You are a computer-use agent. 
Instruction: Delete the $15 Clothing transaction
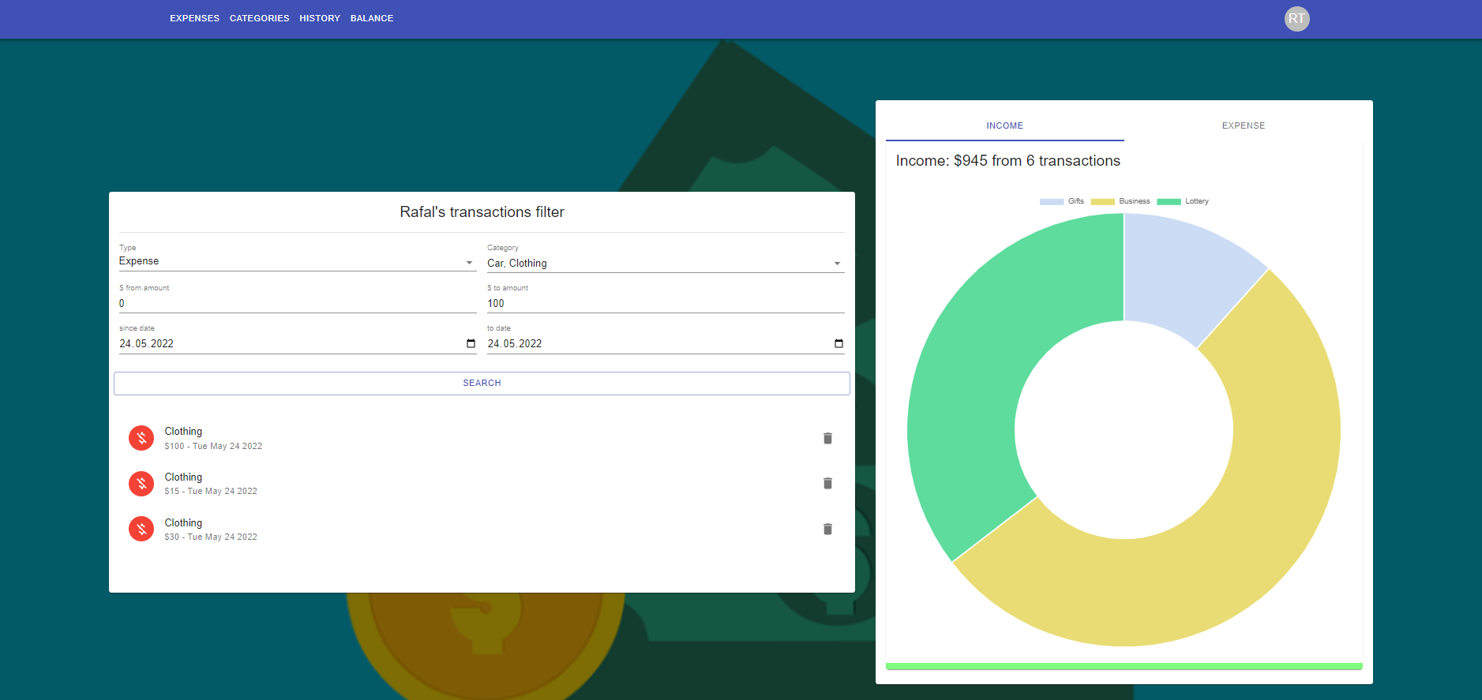point(827,483)
